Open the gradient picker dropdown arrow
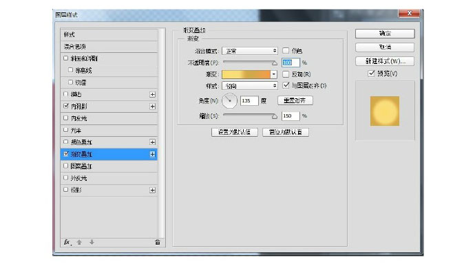Viewport: 475px width, 264px height. click(x=273, y=74)
